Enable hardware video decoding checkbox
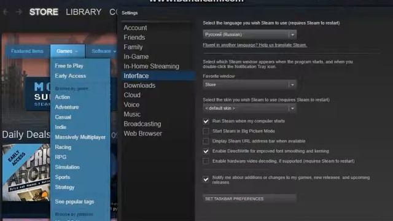The height and width of the screenshot is (221, 393). pos(206,161)
